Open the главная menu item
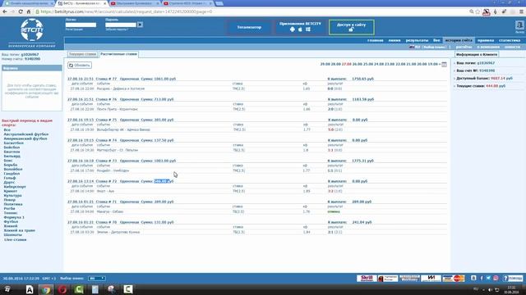Viewport: 526px width, 295px height. [376, 40]
